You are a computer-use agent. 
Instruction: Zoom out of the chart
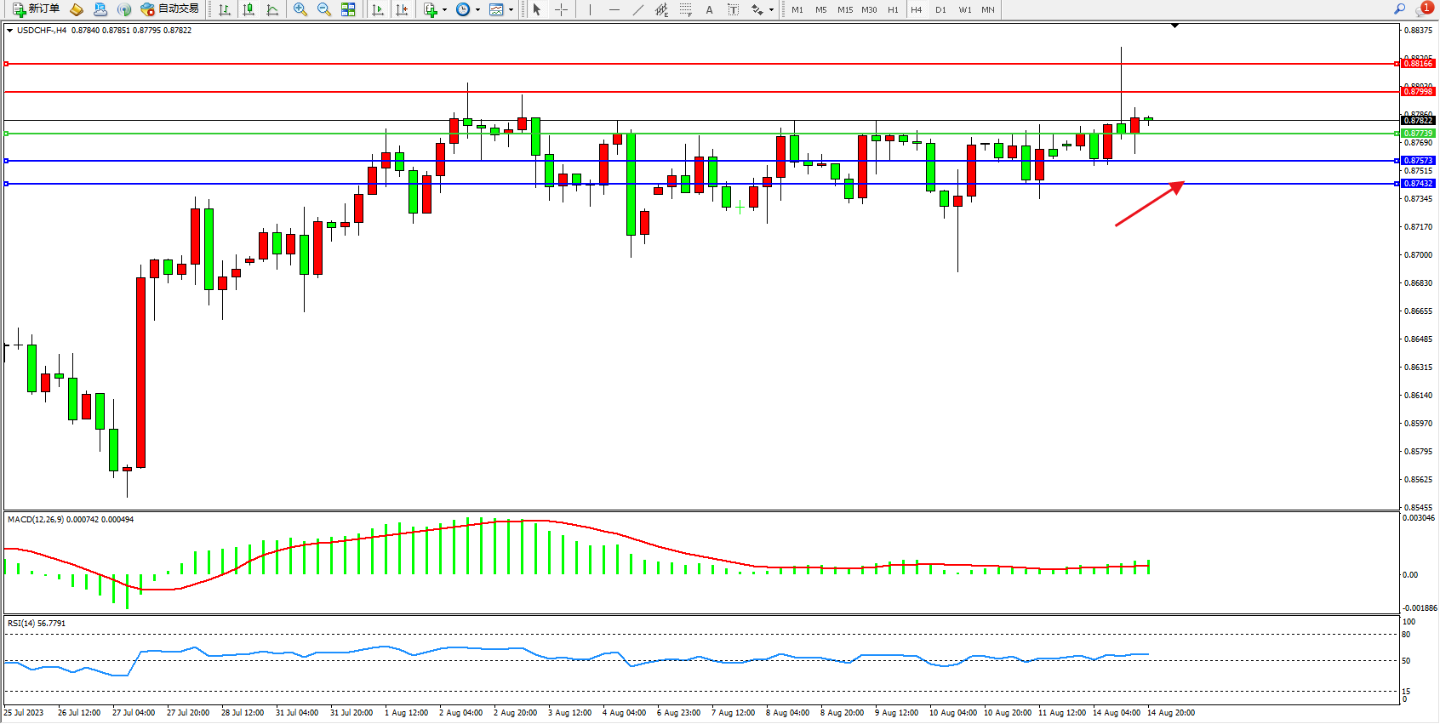click(324, 10)
